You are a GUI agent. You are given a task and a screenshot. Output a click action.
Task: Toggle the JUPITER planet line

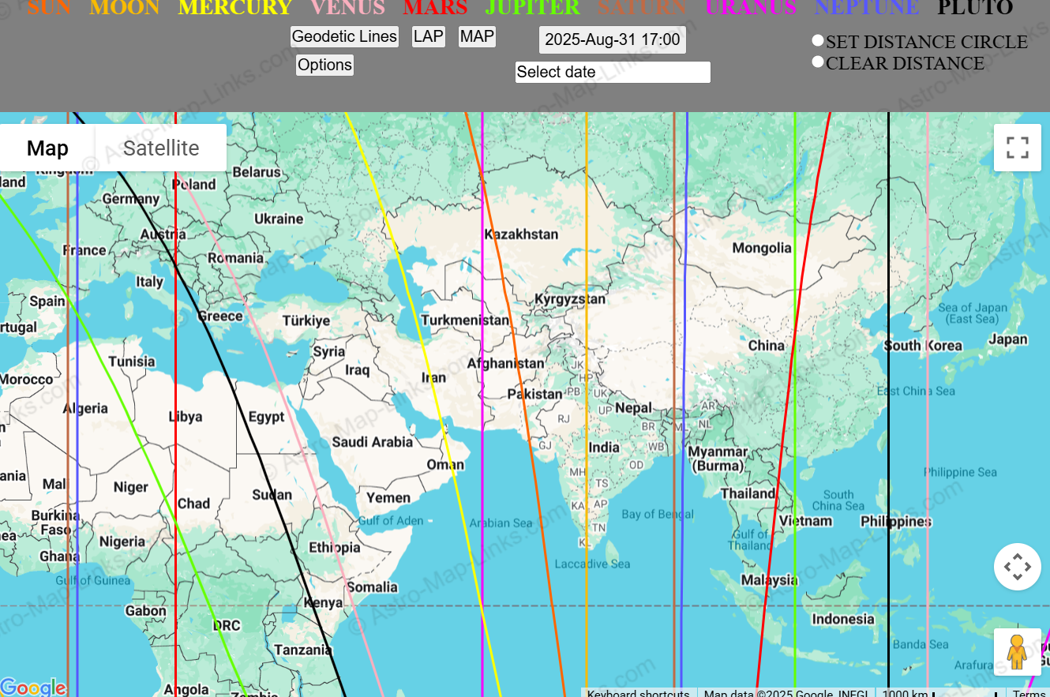tap(533, 8)
